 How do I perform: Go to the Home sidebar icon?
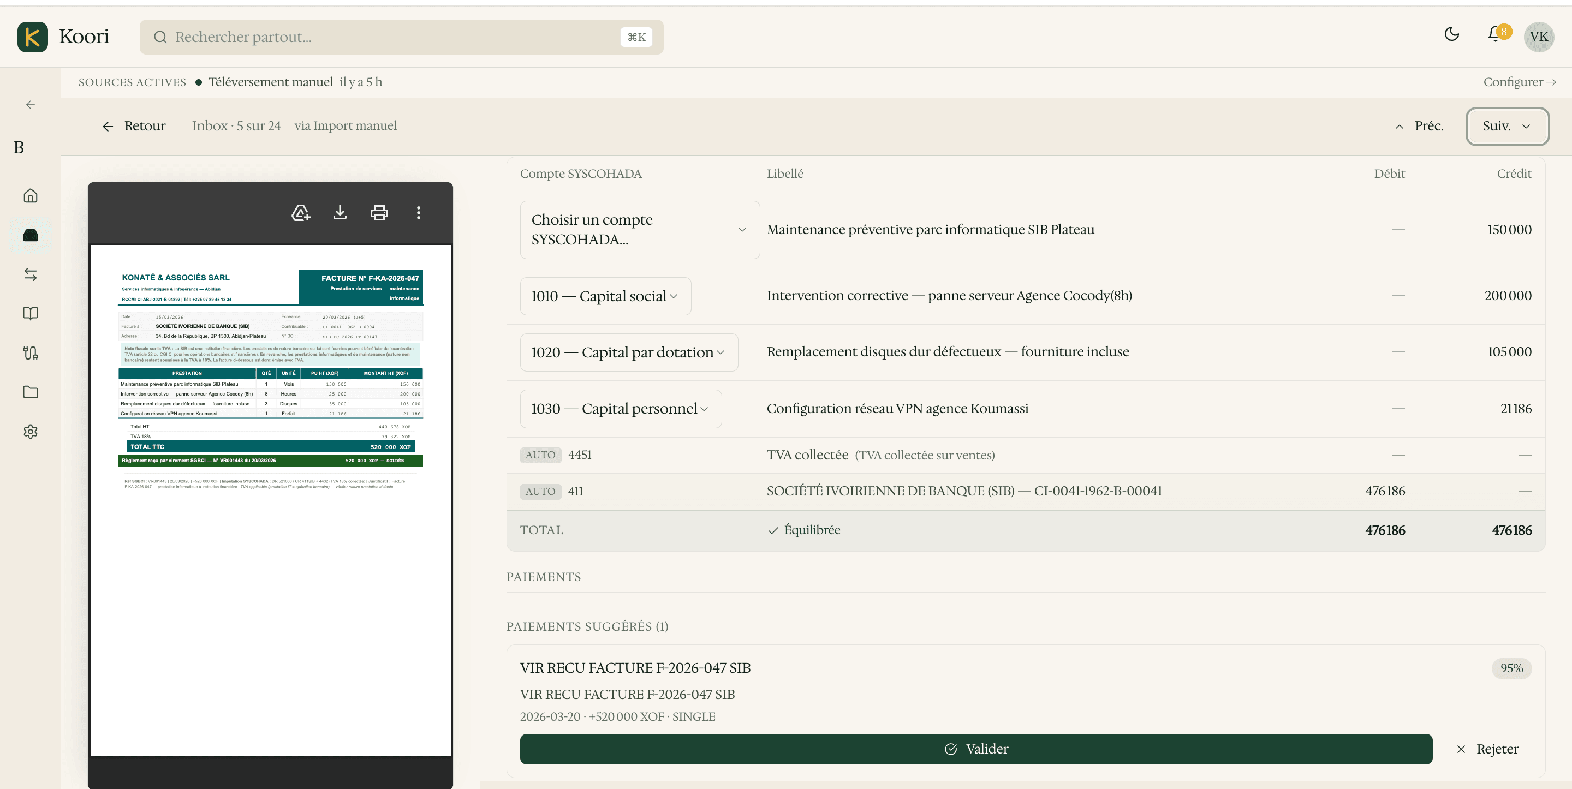(x=31, y=195)
